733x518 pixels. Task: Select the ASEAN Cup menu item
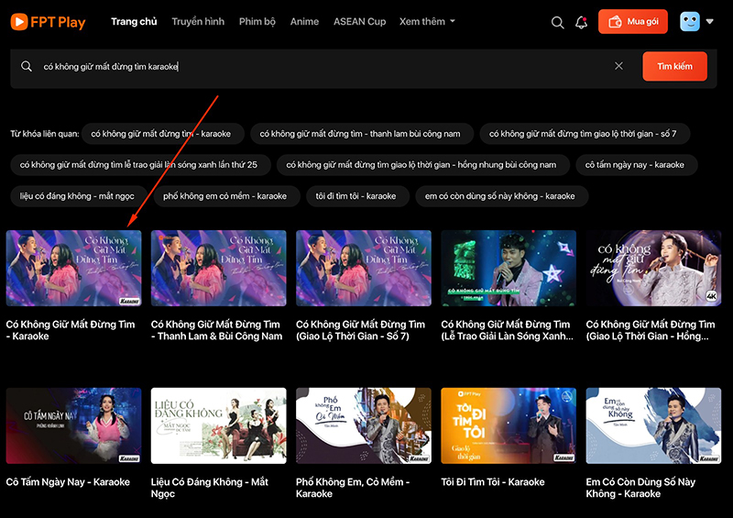coord(359,21)
